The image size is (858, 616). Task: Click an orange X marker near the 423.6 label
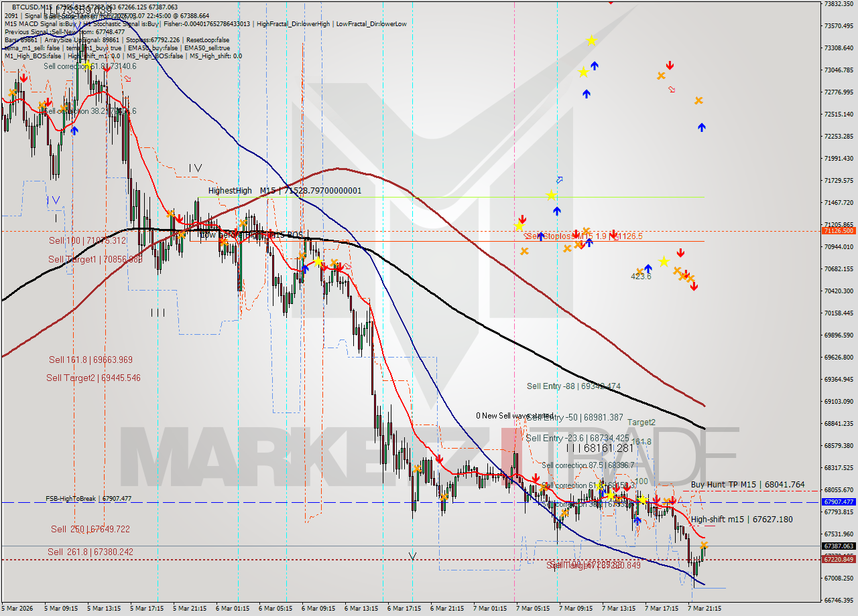coord(639,271)
